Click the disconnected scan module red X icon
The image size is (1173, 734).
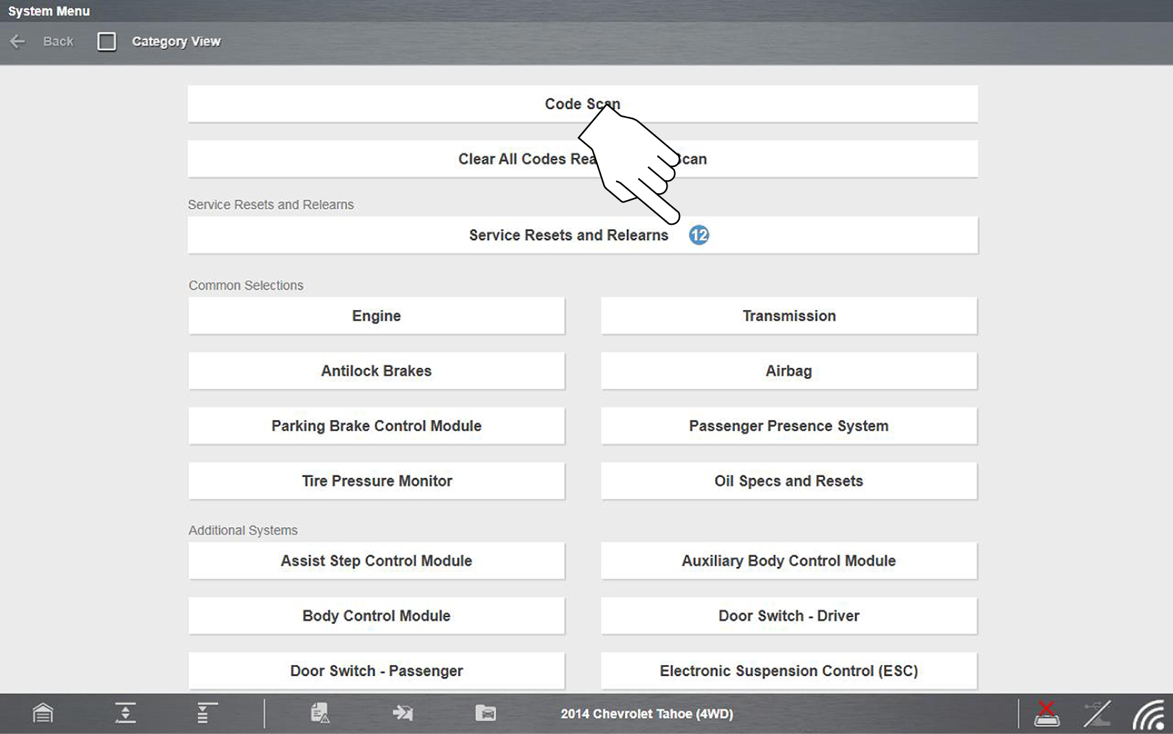click(1046, 714)
